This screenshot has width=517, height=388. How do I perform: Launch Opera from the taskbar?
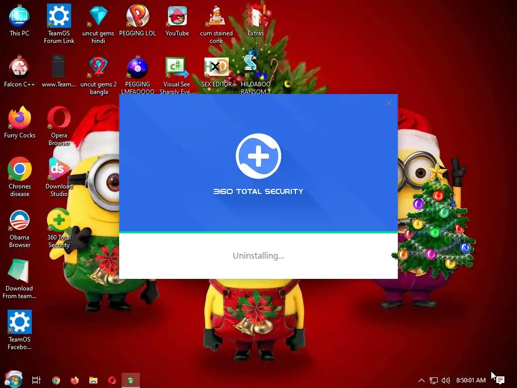pos(112,380)
